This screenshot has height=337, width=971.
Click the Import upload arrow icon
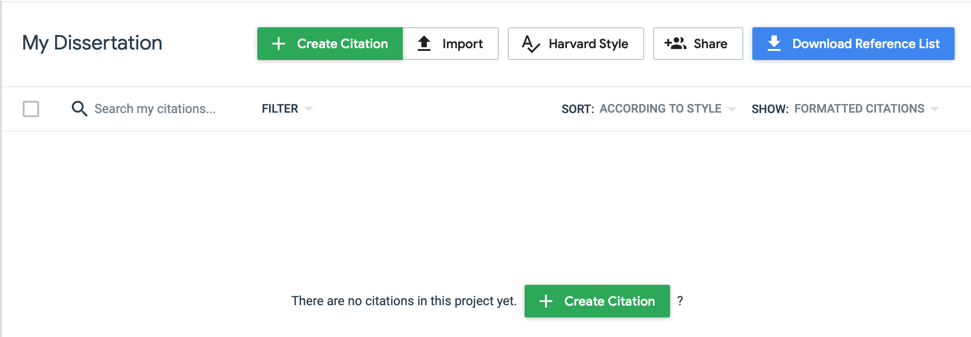click(x=424, y=44)
